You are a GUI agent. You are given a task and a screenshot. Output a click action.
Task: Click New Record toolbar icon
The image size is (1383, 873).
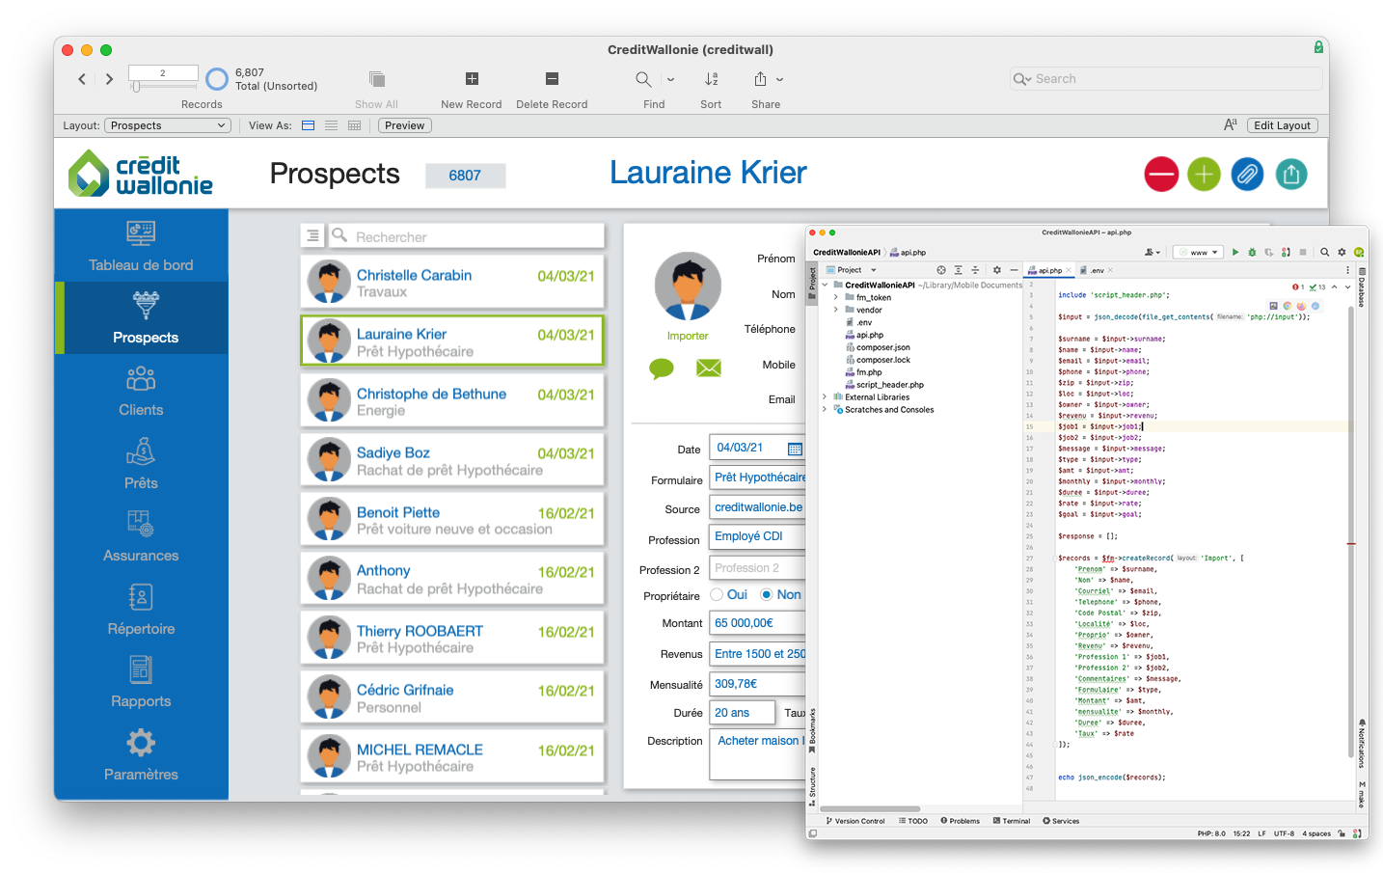(472, 79)
